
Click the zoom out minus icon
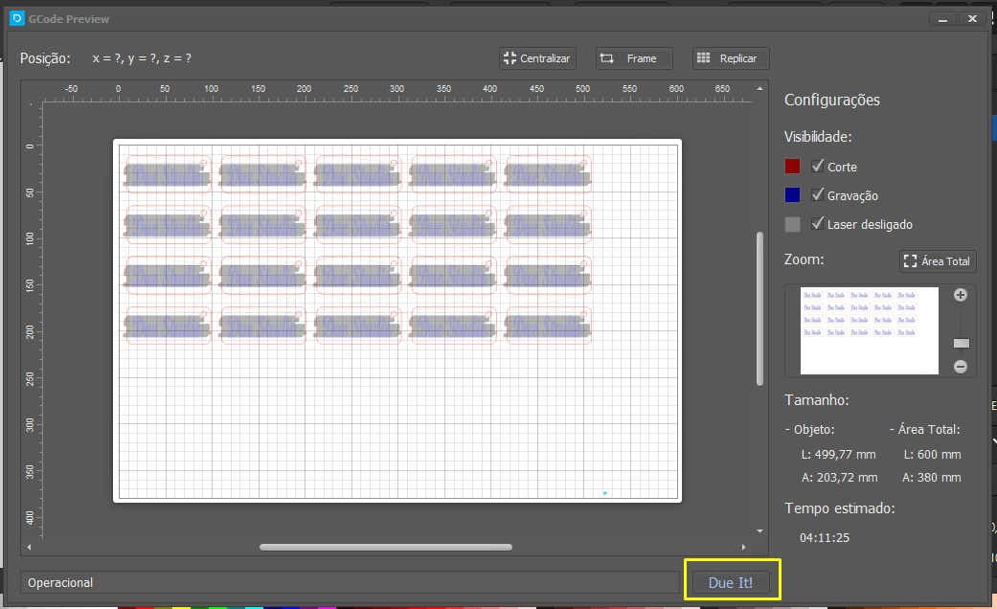coord(960,367)
